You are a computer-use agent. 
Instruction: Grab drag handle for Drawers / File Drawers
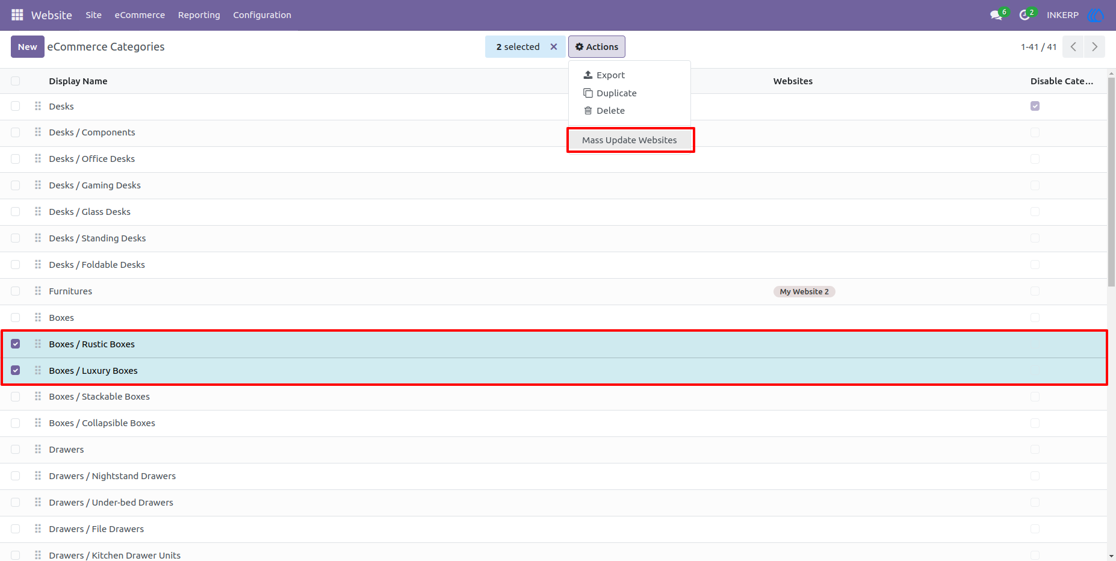point(38,528)
